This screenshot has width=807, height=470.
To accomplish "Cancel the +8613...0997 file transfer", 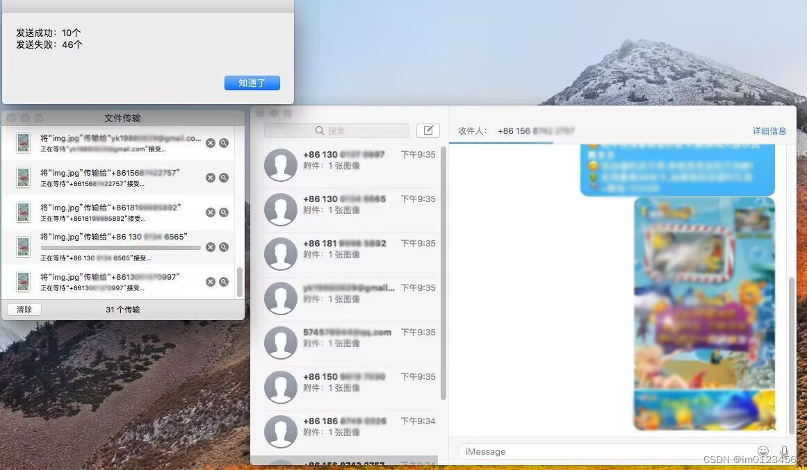I will [x=211, y=282].
